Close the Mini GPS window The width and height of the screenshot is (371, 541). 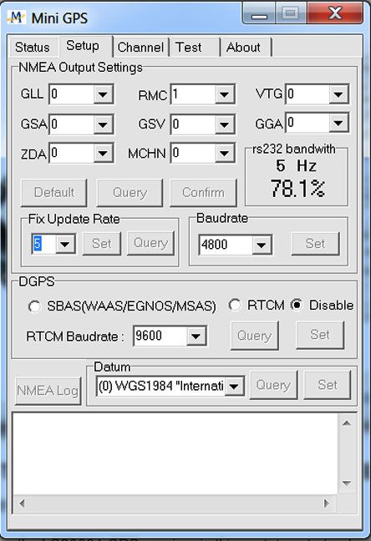[335, 13]
